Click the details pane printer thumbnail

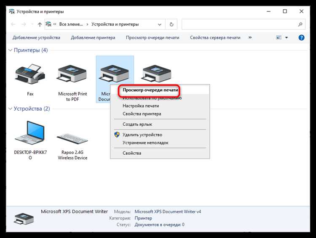coord(24,219)
